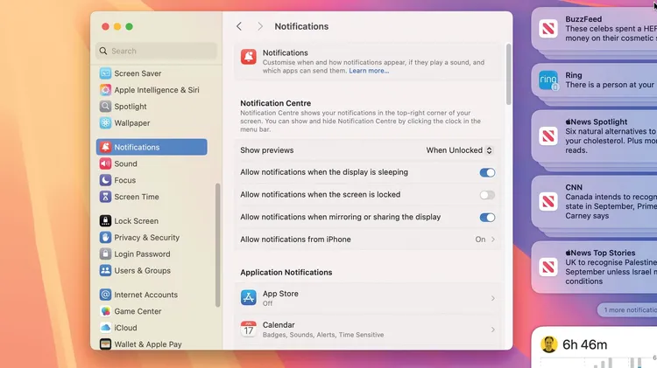Screen dimensions: 657x368
Task: Click the Notifications bell icon in sidebar
Action: pyautogui.click(x=105, y=147)
